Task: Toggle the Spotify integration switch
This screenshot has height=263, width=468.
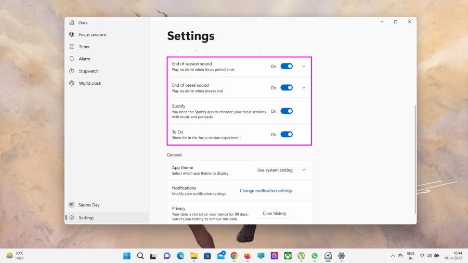Action: (x=287, y=111)
